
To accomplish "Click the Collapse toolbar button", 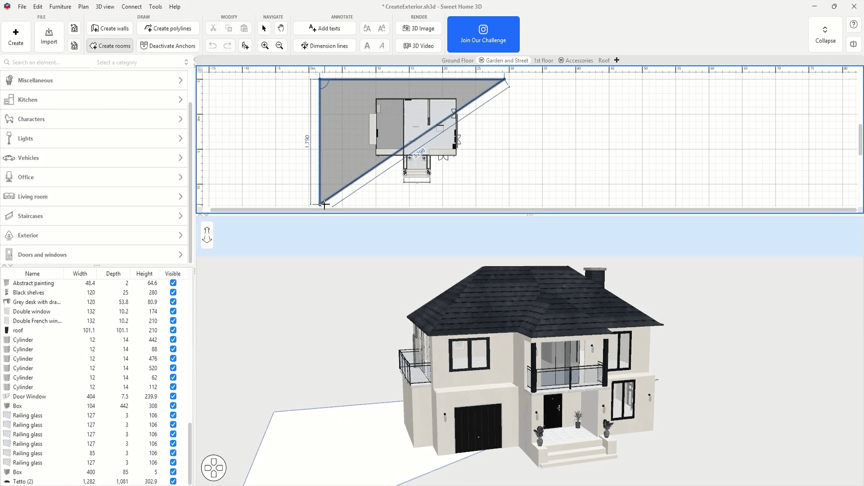I will [x=825, y=34].
